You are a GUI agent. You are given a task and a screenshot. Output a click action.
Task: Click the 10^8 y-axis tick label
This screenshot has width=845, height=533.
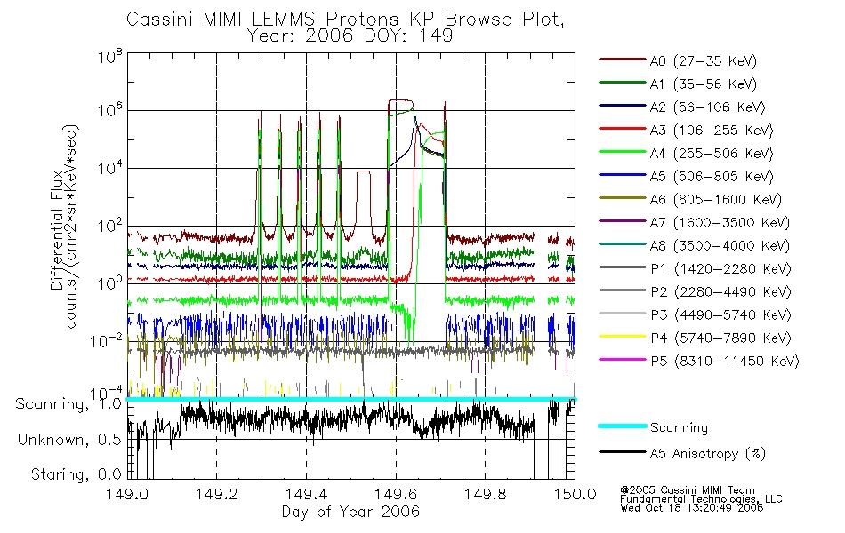pos(110,57)
